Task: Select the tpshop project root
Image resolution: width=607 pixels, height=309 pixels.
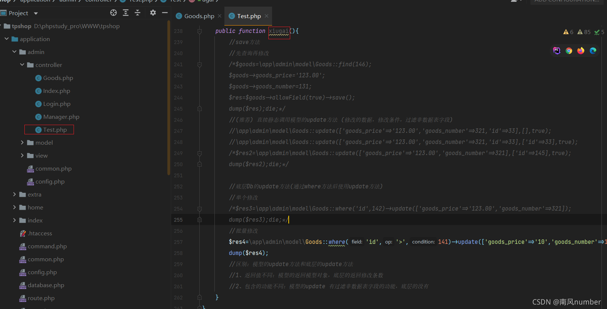Action: click(21, 26)
